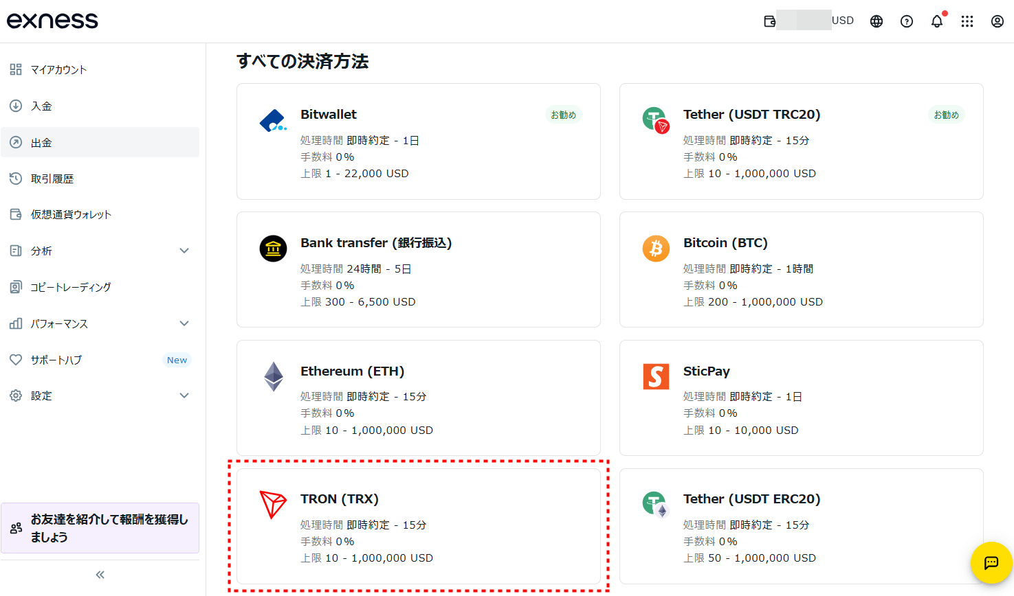Click the 入金 deposit arrow icon
1014x596 pixels.
click(16, 106)
